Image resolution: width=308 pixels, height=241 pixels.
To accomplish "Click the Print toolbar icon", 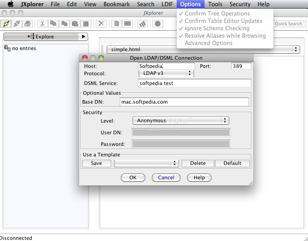I will pyautogui.click(x=28, y=24).
